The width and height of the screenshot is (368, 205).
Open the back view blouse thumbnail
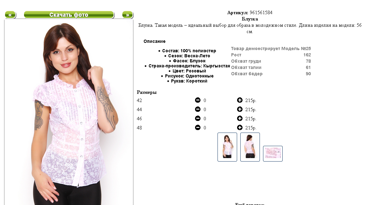pos(250,147)
